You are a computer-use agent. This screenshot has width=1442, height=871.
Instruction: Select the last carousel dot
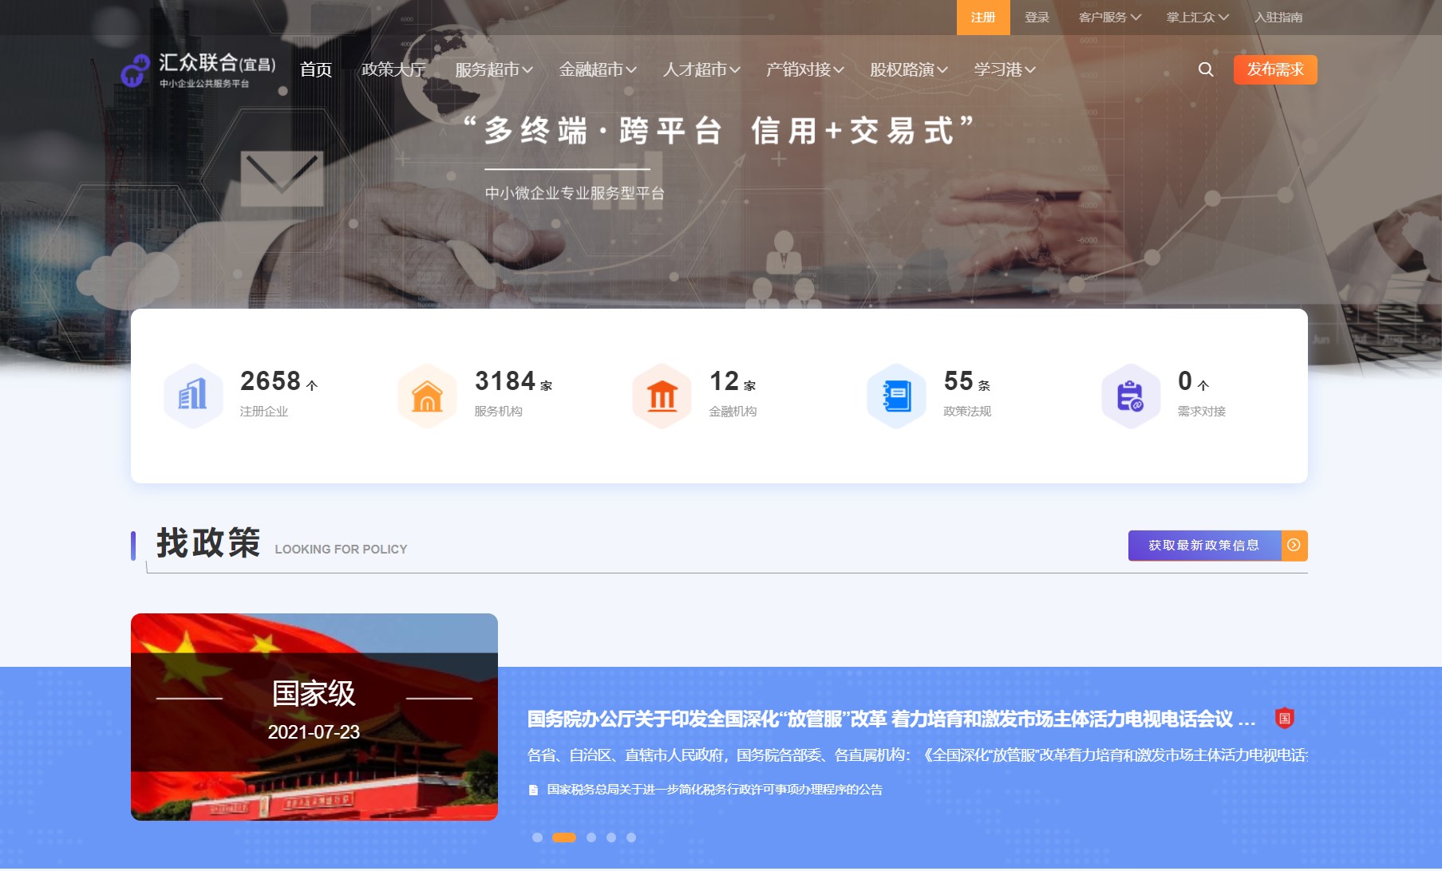(x=631, y=837)
